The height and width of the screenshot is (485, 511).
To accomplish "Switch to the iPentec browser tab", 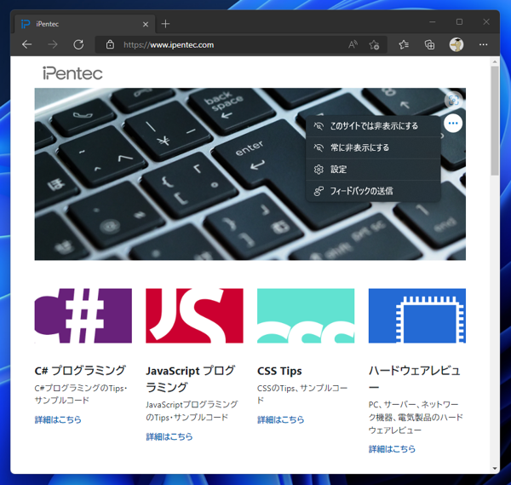I will point(84,24).
